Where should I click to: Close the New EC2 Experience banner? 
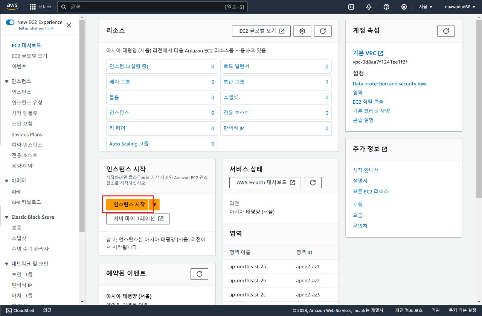pos(69,25)
